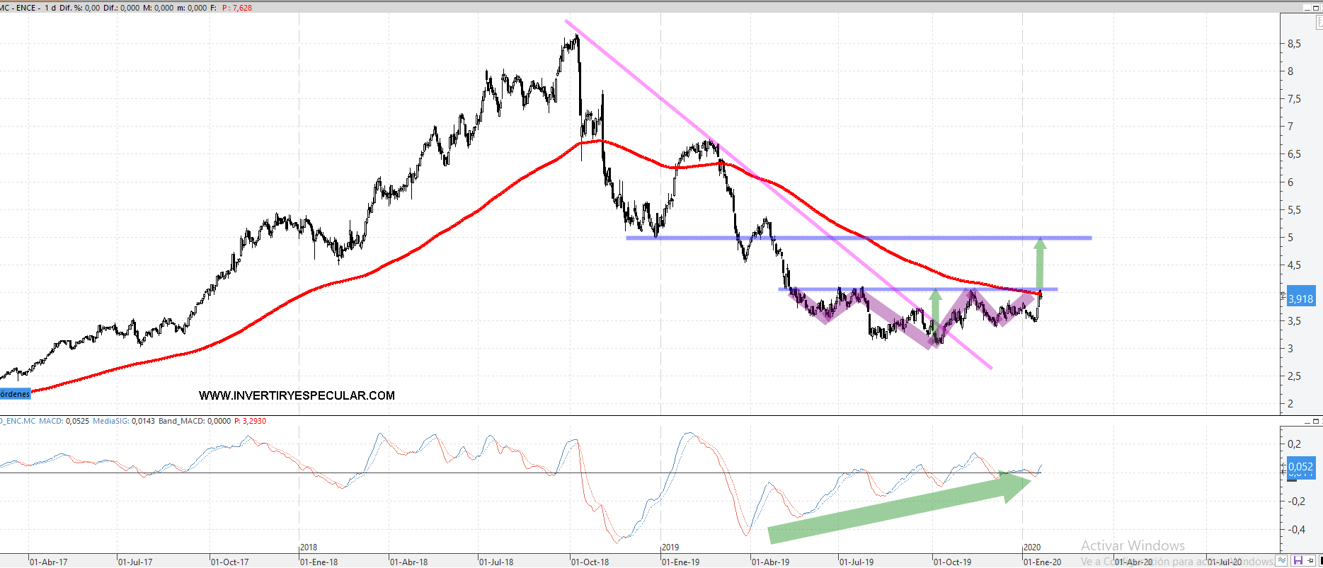The image size is (1323, 568).
Task: Select the MACD label in indicator header
Action: (x=50, y=421)
